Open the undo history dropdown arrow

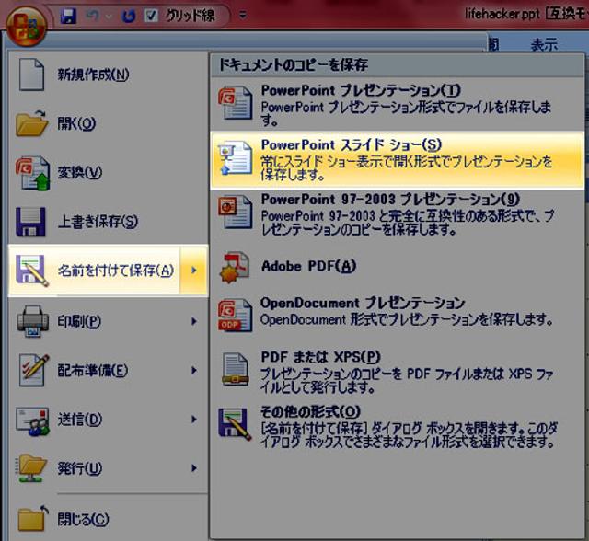click(x=109, y=17)
